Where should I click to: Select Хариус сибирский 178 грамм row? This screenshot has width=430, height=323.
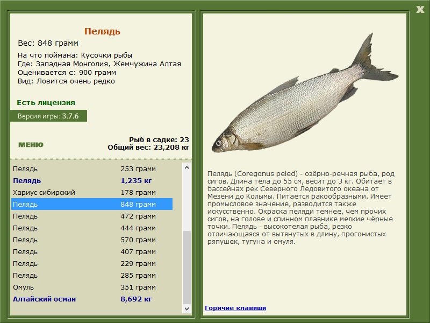[92, 193]
